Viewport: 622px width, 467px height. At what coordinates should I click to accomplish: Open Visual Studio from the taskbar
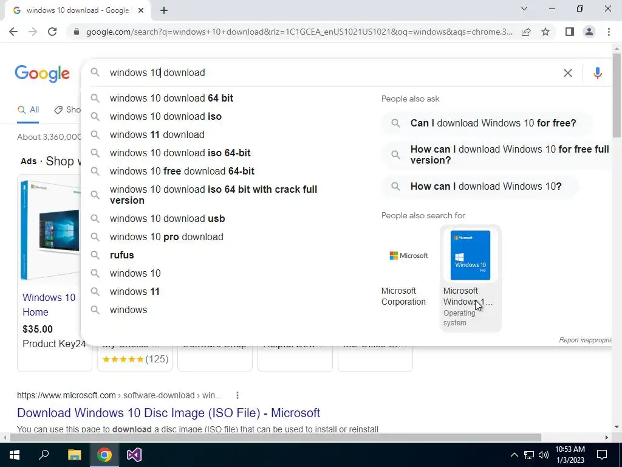(x=134, y=455)
